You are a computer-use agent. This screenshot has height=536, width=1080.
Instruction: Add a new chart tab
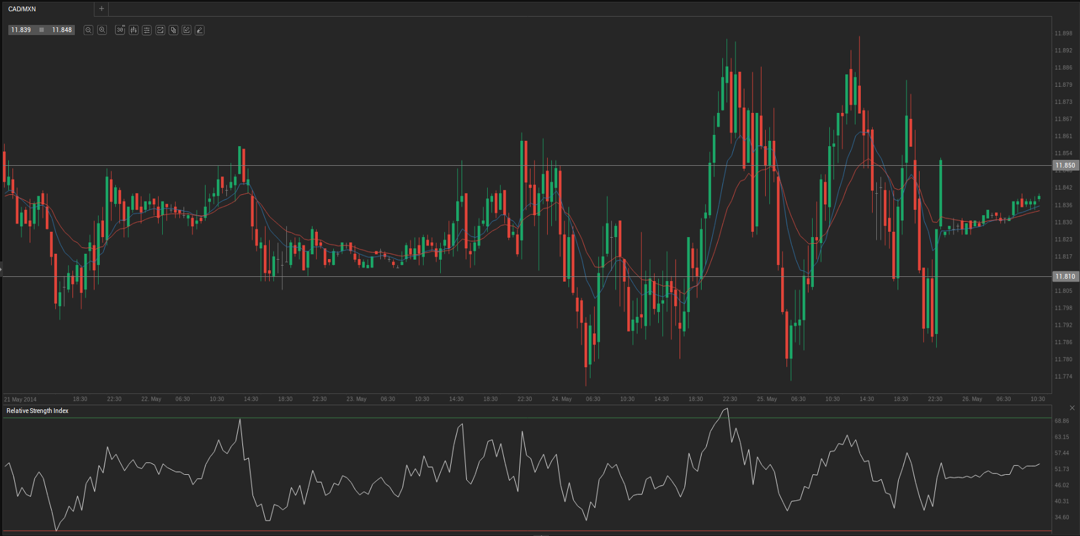point(102,9)
